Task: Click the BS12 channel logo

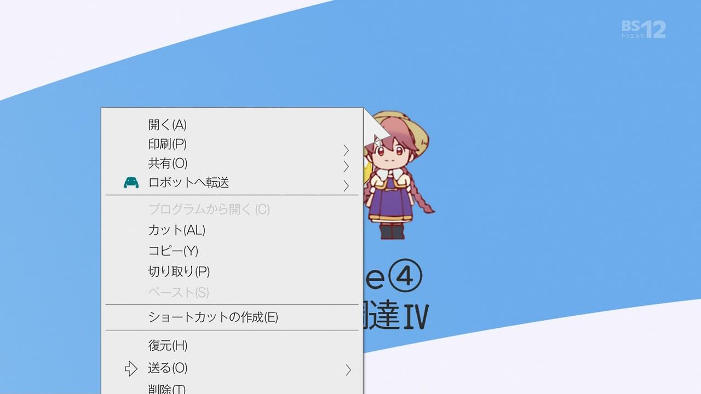Action: pyautogui.click(x=643, y=29)
